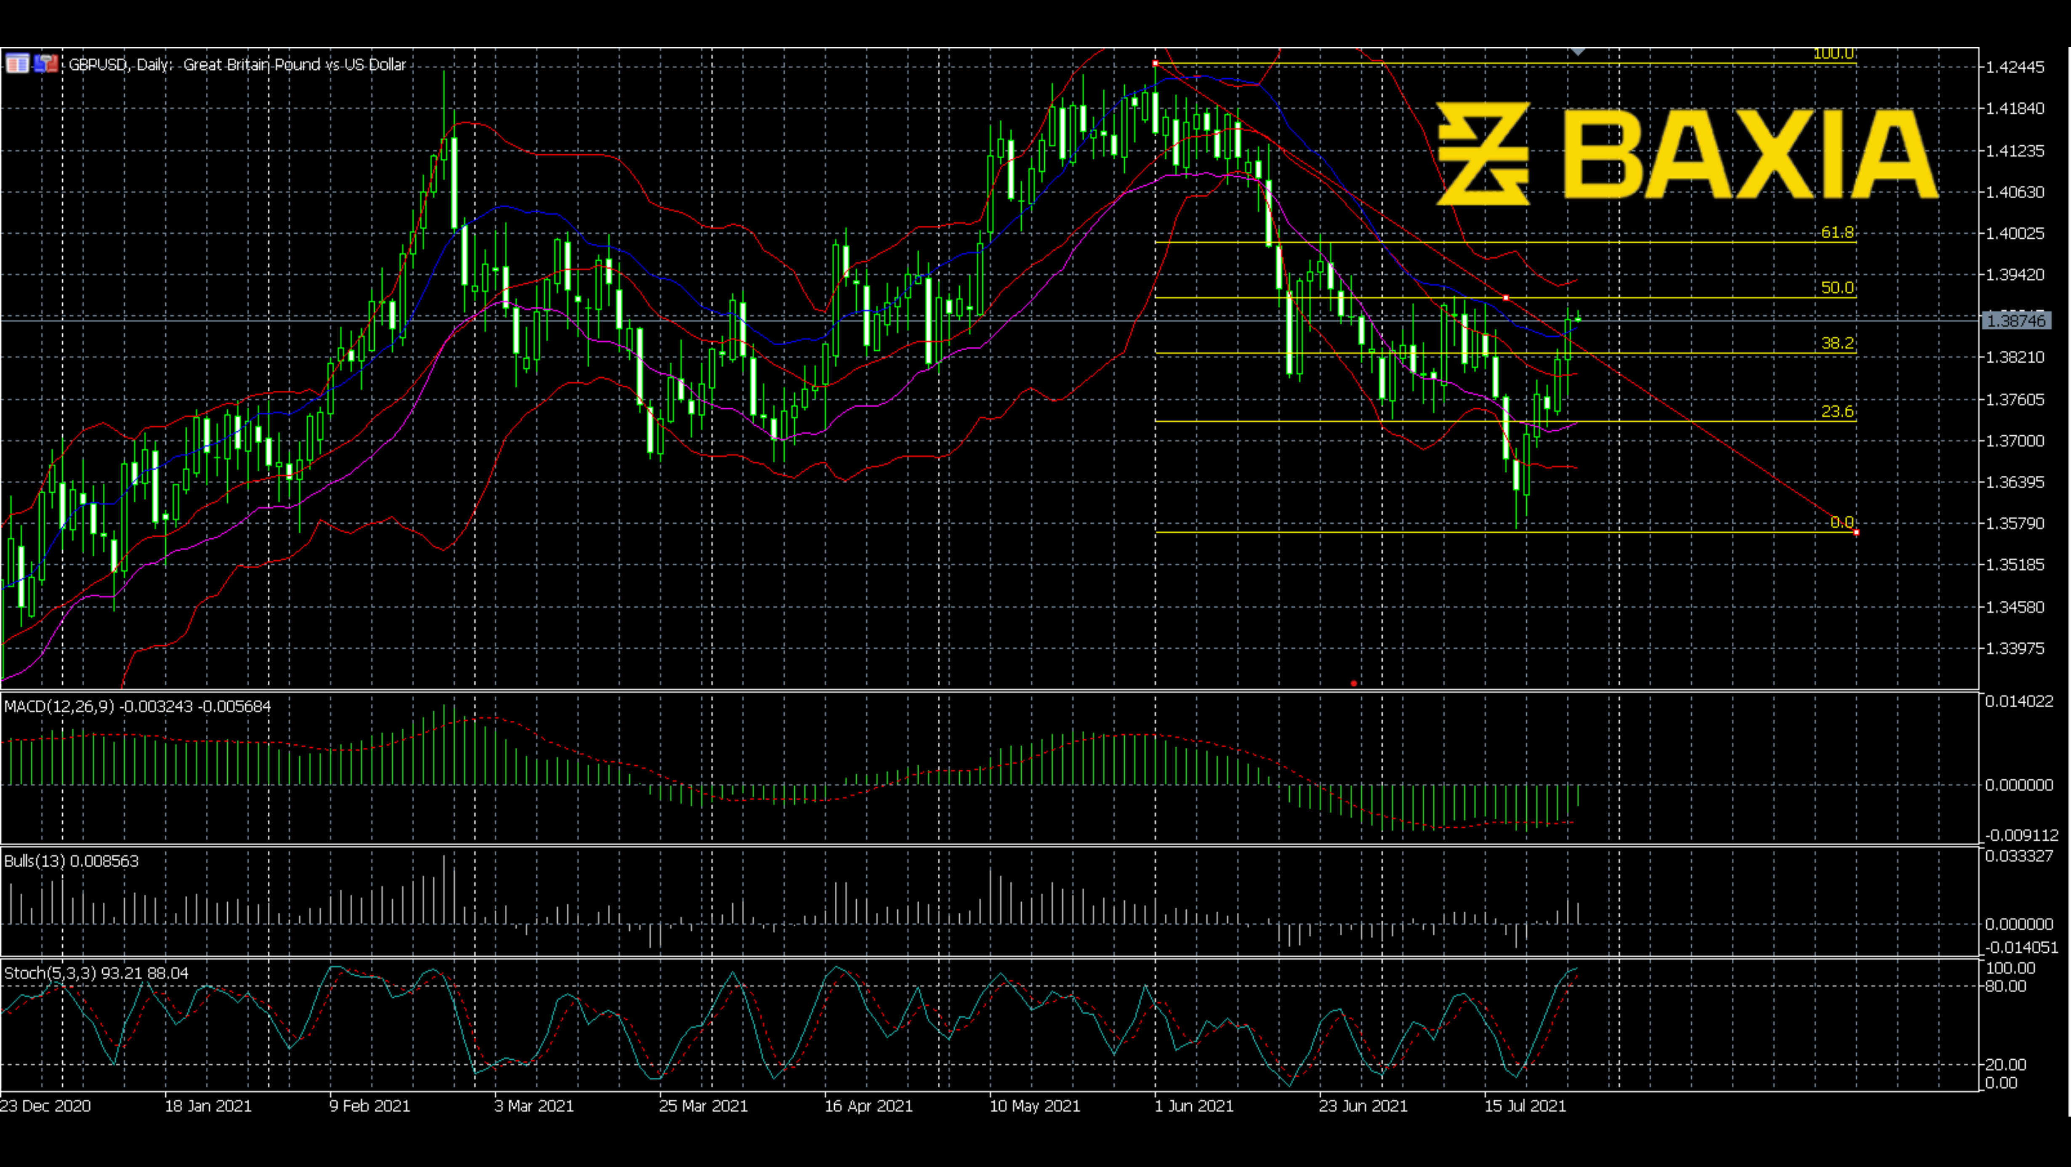Click the 18 Jan 2021 date label
Screen dimensions: 2071x1167
tap(208, 1106)
